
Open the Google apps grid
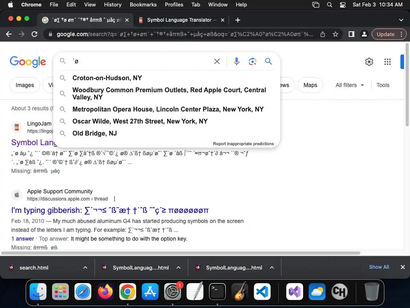click(387, 62)
